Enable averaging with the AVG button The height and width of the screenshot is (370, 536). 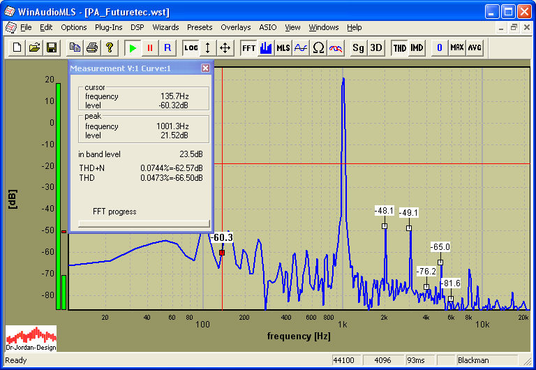(x=475, y=47)
